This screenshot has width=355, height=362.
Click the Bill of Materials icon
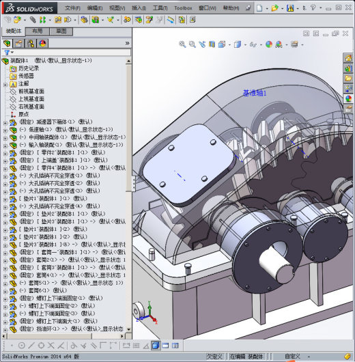(139, 20)
